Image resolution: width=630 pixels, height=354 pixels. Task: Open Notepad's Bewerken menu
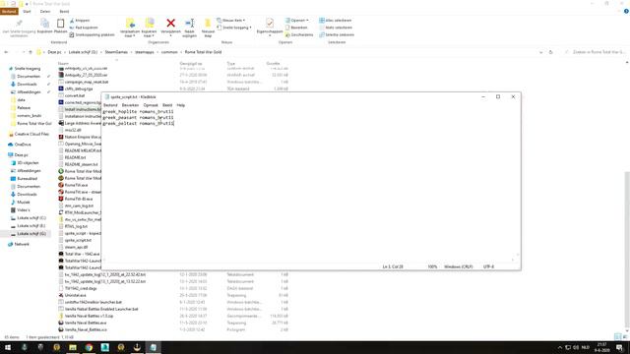point(130,105)
